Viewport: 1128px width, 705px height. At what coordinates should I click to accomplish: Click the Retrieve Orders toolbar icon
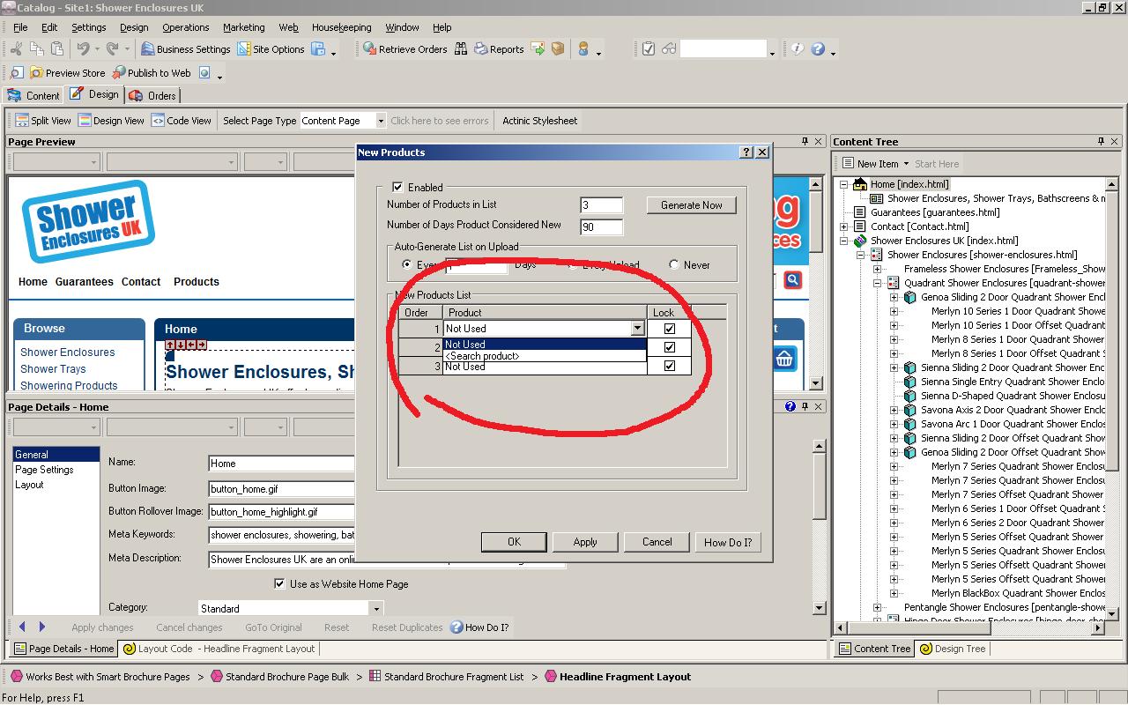pos(404,49)
